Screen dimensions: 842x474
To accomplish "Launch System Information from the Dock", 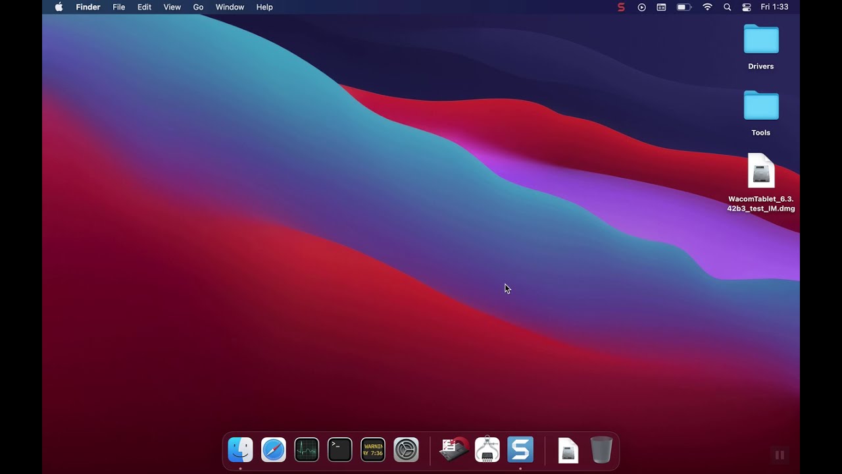I will (x=487, y=450).
